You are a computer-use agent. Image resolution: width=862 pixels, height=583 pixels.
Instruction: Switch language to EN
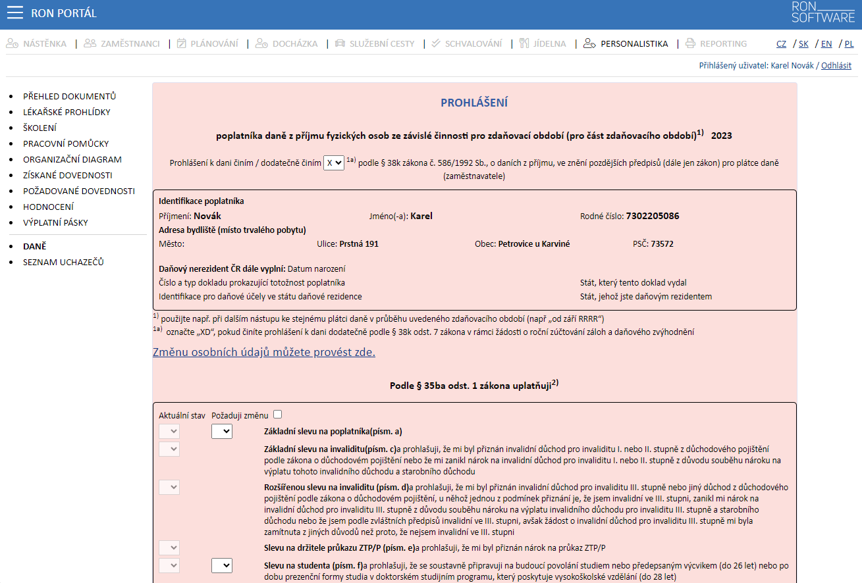pos(826,44)
